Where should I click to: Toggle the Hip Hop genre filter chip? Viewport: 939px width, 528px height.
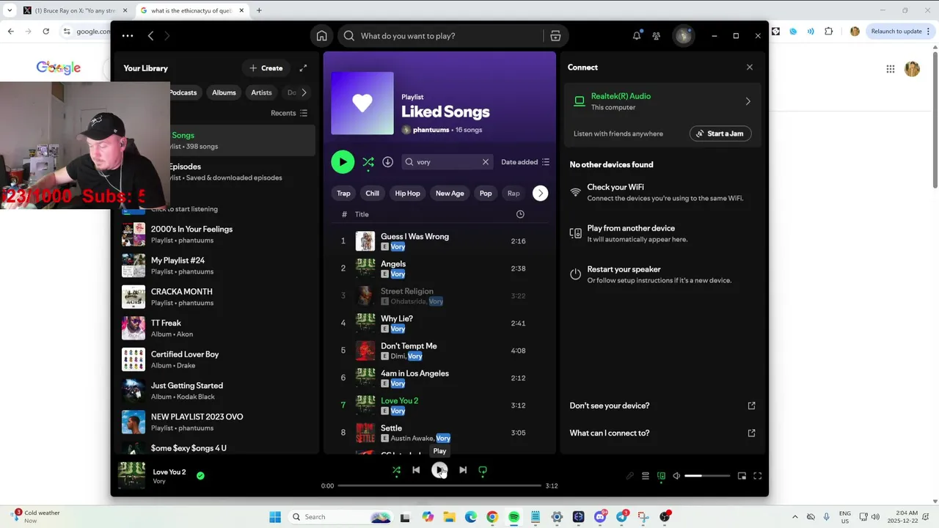click(408, 194)
